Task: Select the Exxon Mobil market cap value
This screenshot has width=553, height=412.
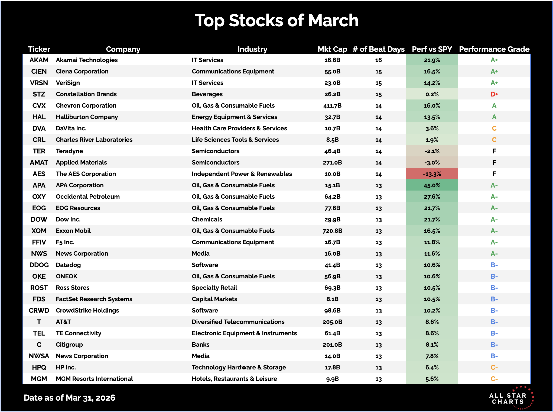Action: (332, 231)
